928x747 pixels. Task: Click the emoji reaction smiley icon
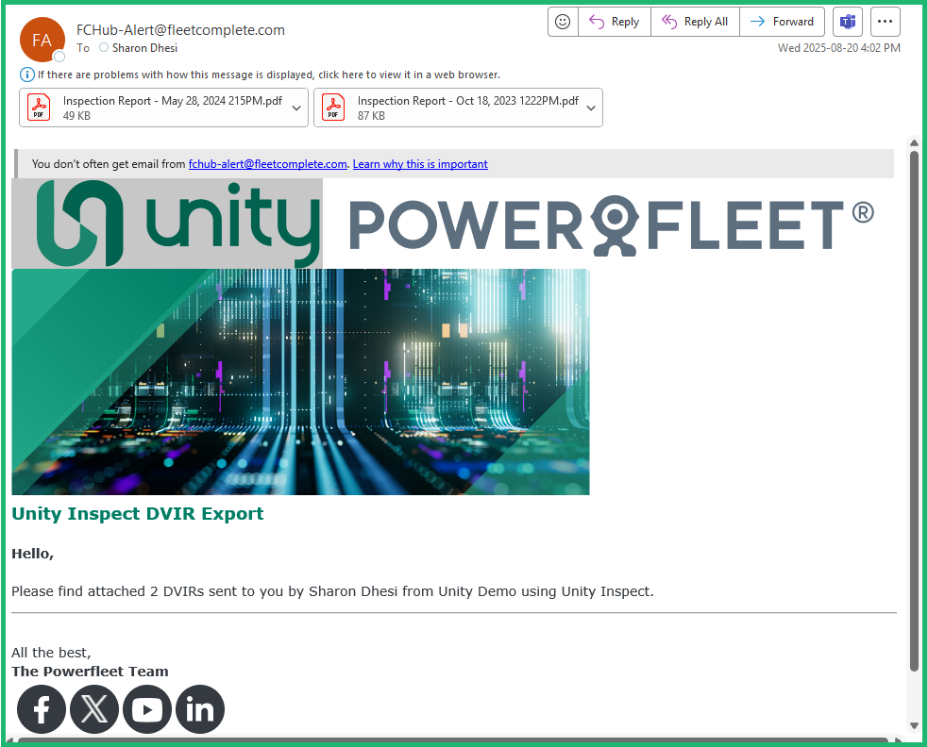pyautogui.click(x=563, y=22)
